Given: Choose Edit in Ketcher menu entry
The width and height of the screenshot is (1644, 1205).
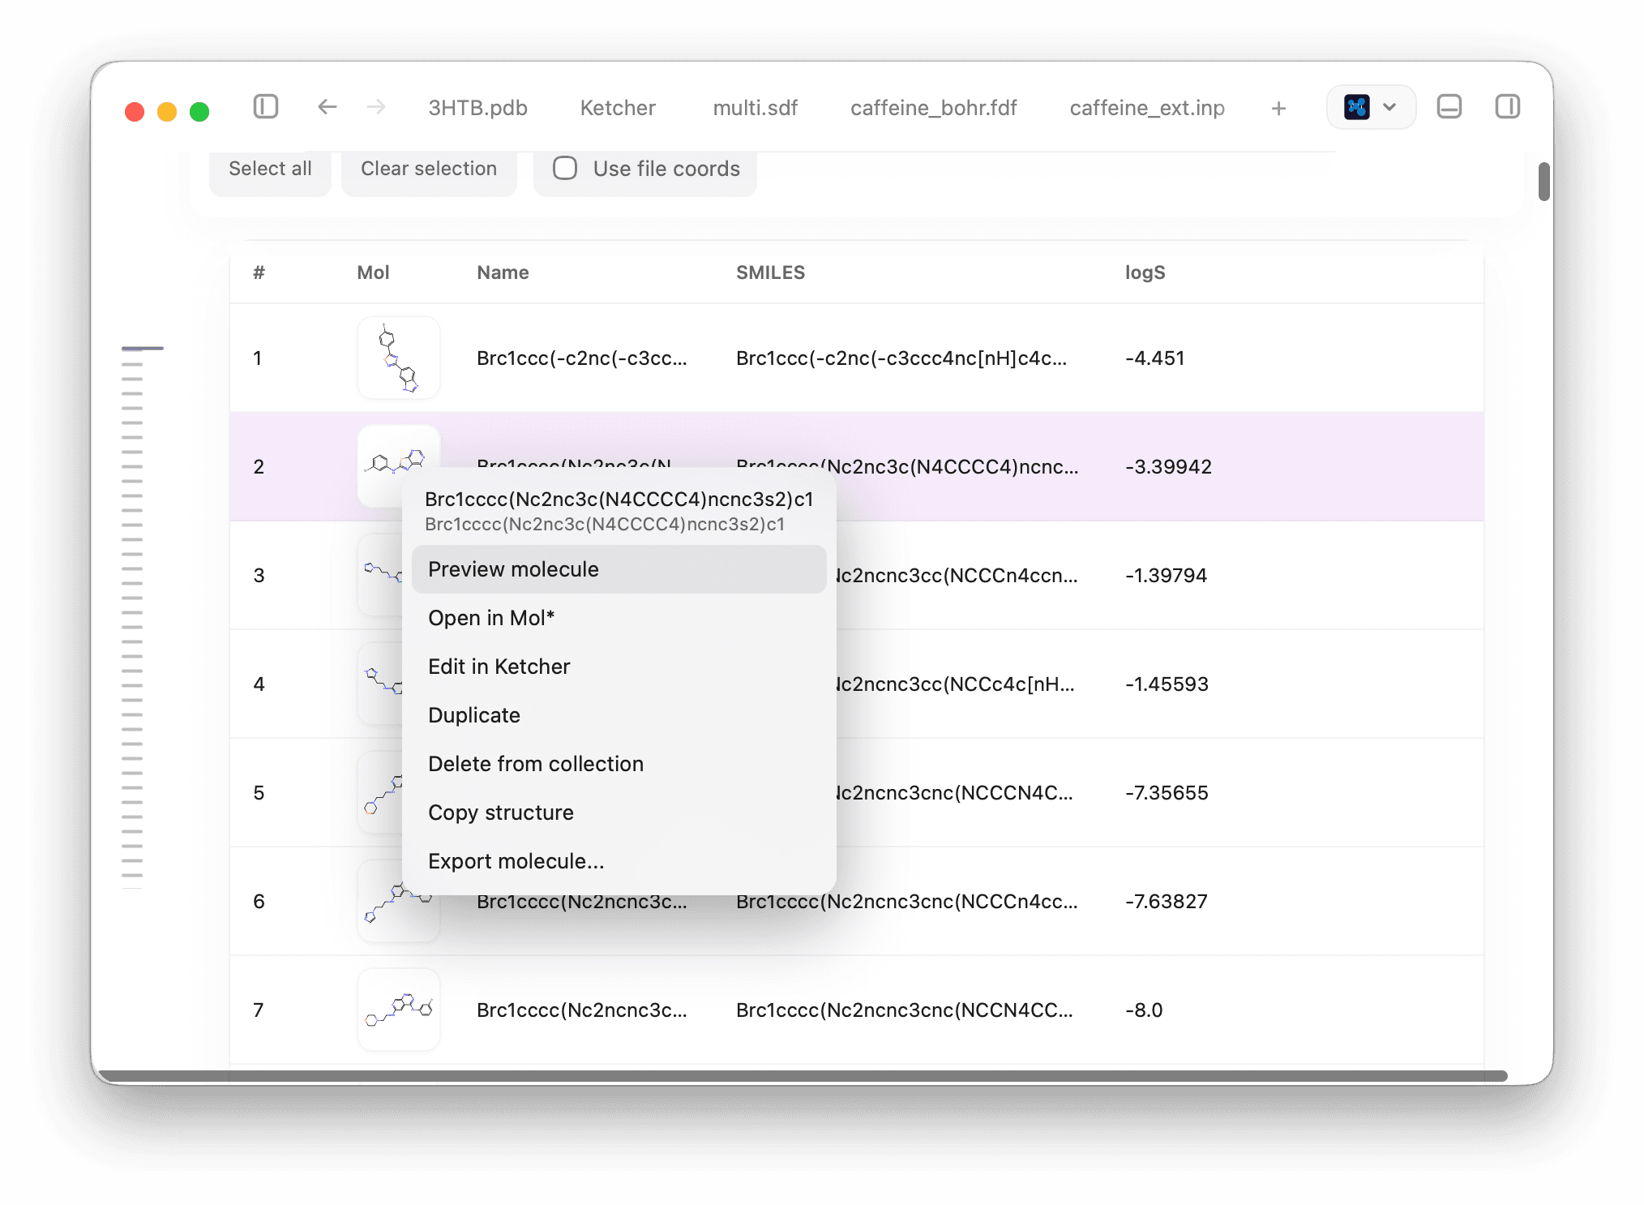Looking at the screenshot, I should click(619, 667).
